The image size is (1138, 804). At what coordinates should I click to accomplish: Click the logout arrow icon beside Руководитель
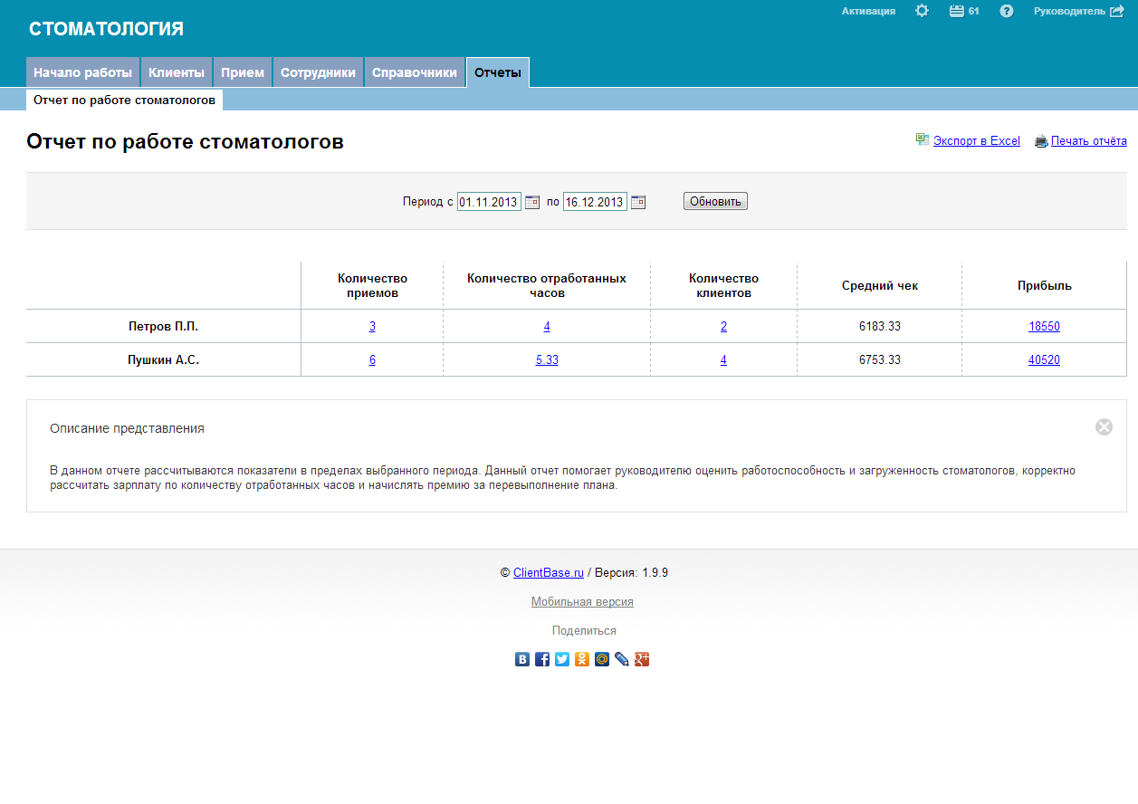(1117, 11)
